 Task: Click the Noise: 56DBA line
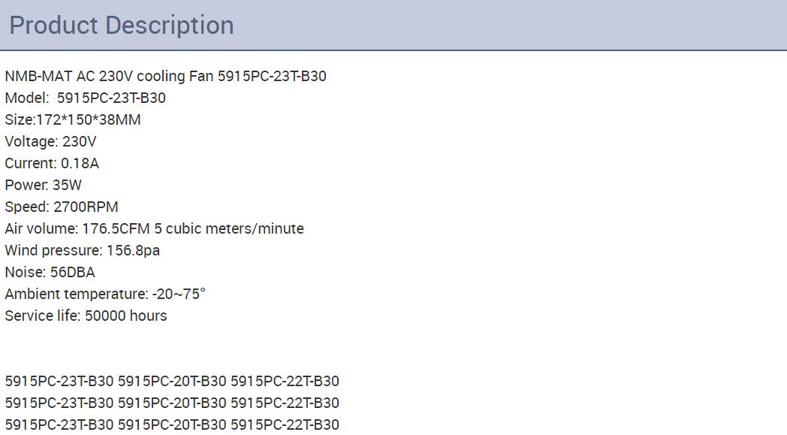pyautogui.click(x=50, y=272)
